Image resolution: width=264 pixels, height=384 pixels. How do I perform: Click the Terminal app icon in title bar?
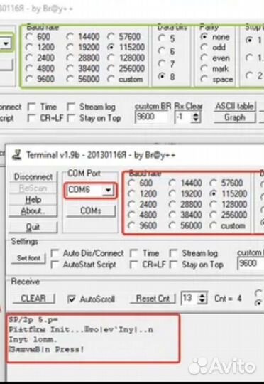click(x=17, y=155)
